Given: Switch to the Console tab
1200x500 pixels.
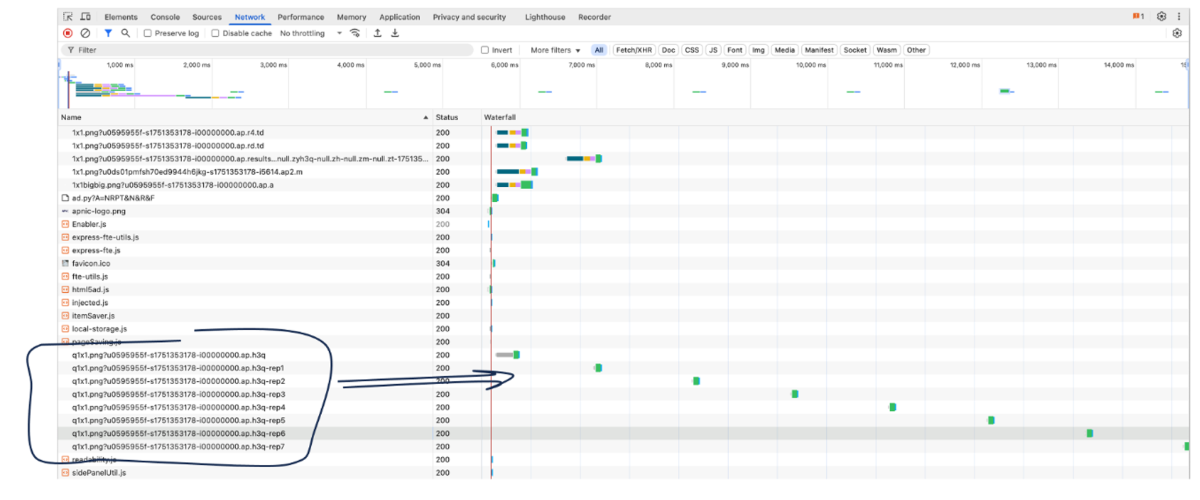Looking at the screenshot, I should click(165, 17).
